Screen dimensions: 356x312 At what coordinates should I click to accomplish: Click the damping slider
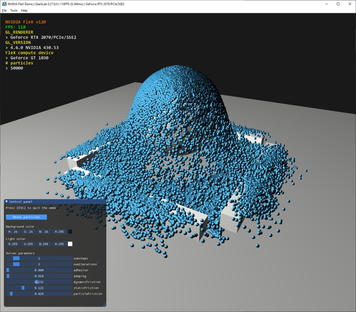click(x=39, y=276)
